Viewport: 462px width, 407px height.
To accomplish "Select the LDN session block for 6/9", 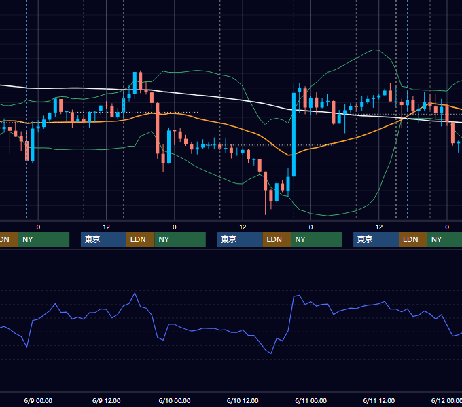I will click(x=140, y=239).
